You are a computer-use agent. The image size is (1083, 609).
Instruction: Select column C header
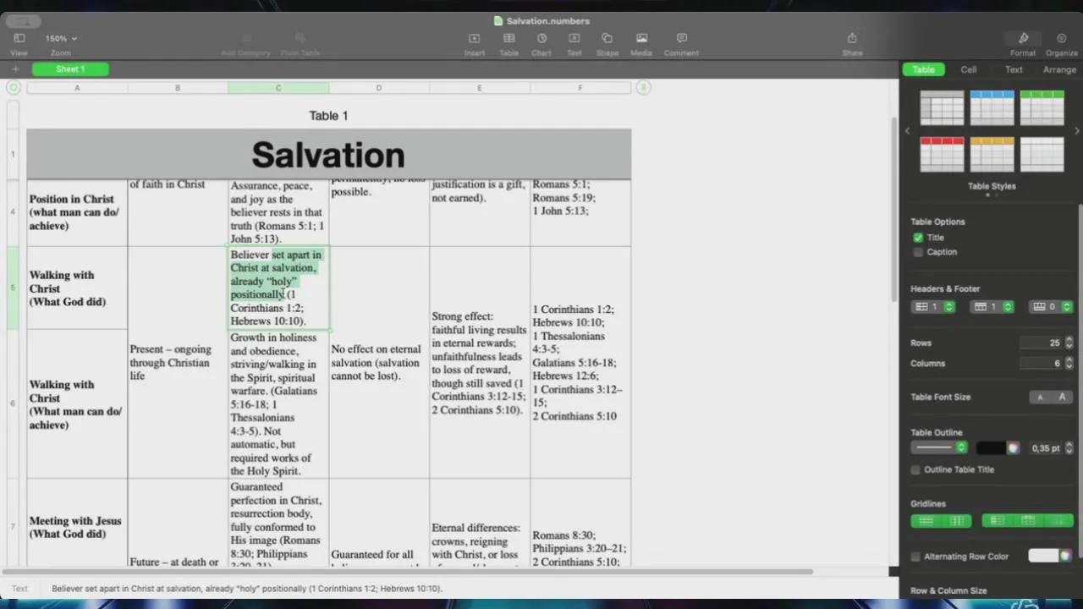tap(278, 88)
